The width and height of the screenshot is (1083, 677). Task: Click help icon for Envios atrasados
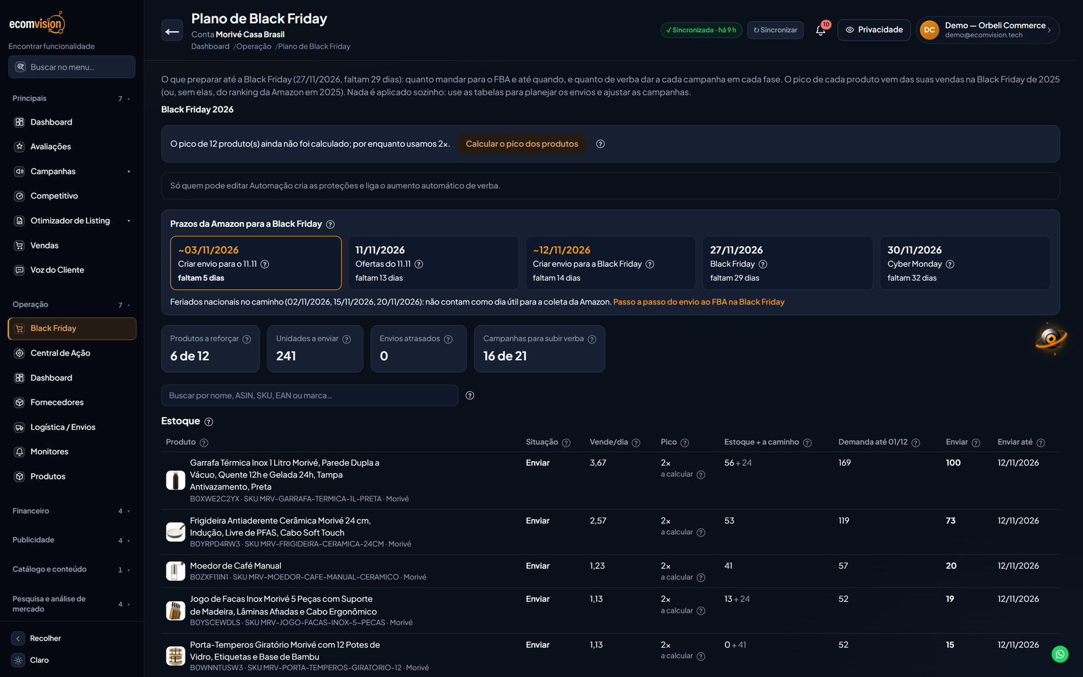(x=448, y=339)
